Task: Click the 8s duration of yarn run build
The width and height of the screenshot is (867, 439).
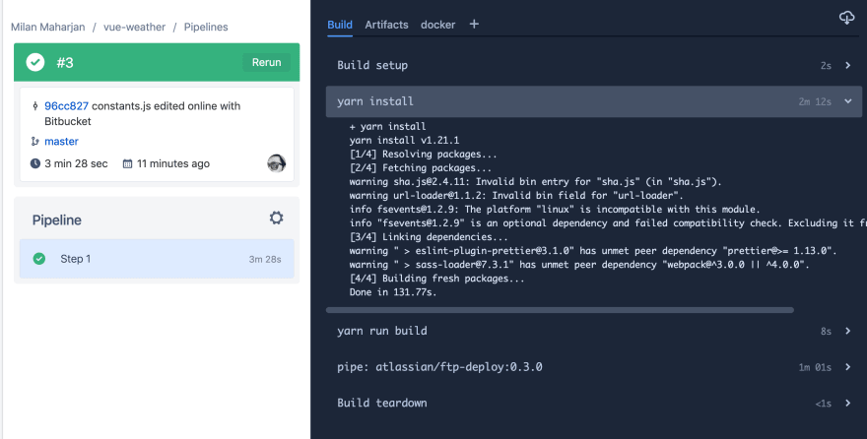Action: pyautogui.click(x=826, y=332)
